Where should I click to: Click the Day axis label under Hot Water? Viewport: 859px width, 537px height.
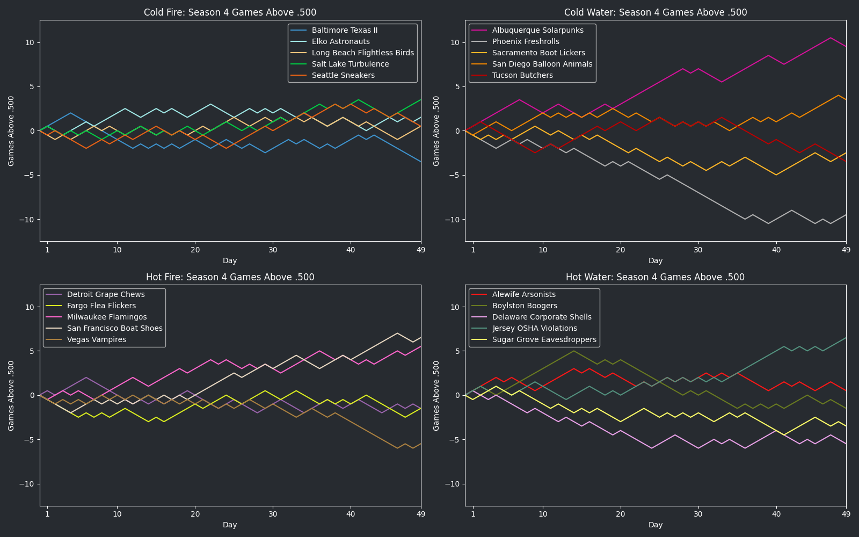655,525
